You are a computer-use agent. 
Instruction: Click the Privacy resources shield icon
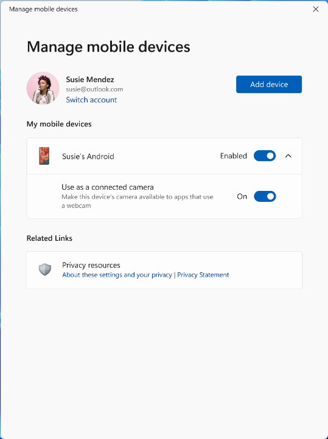[45, 269]
